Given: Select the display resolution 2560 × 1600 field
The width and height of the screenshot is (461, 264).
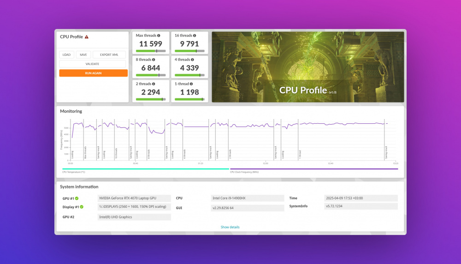Looking at the screenshot, I should tap(134, 207).
